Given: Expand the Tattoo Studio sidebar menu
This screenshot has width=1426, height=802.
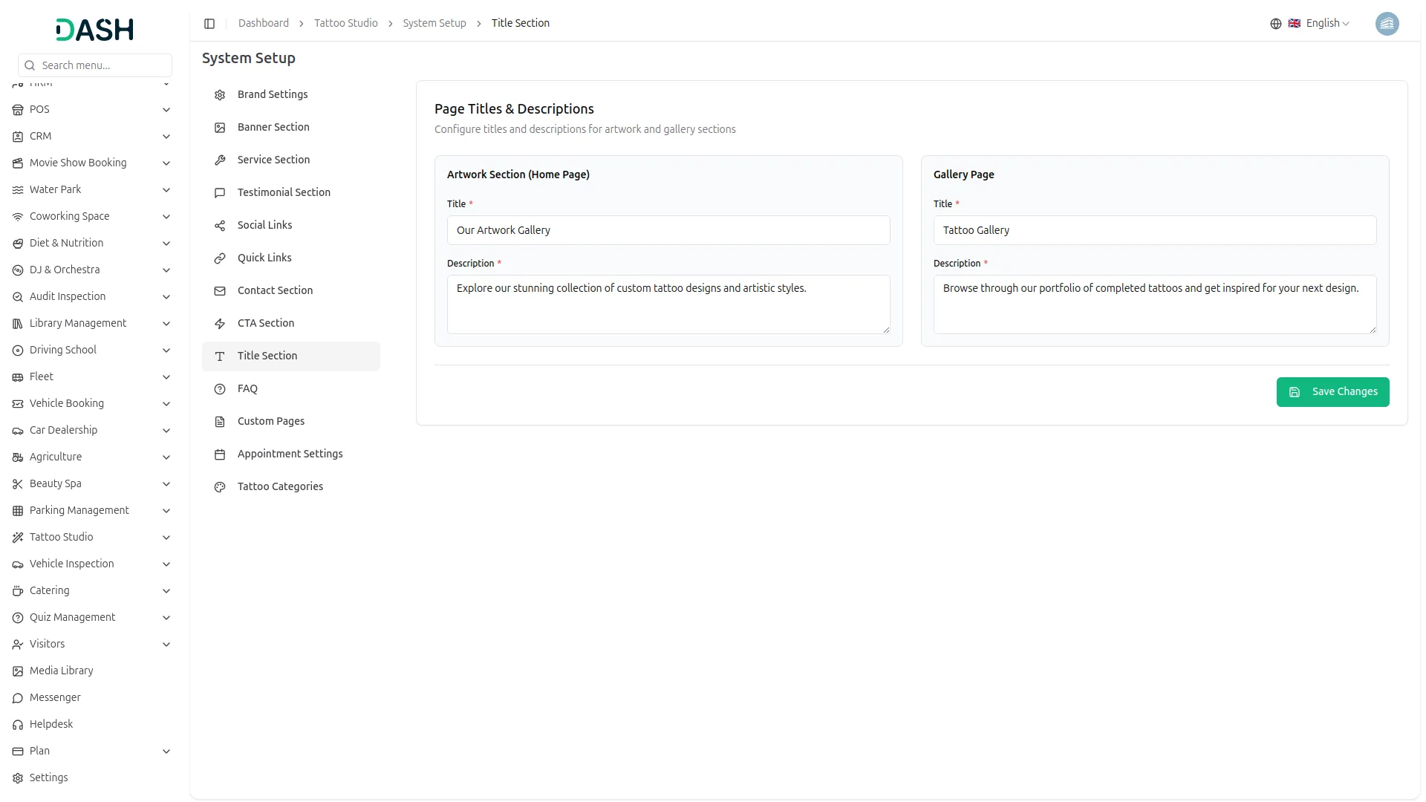Looking at the screenshot, I should (x=62, y=537).
